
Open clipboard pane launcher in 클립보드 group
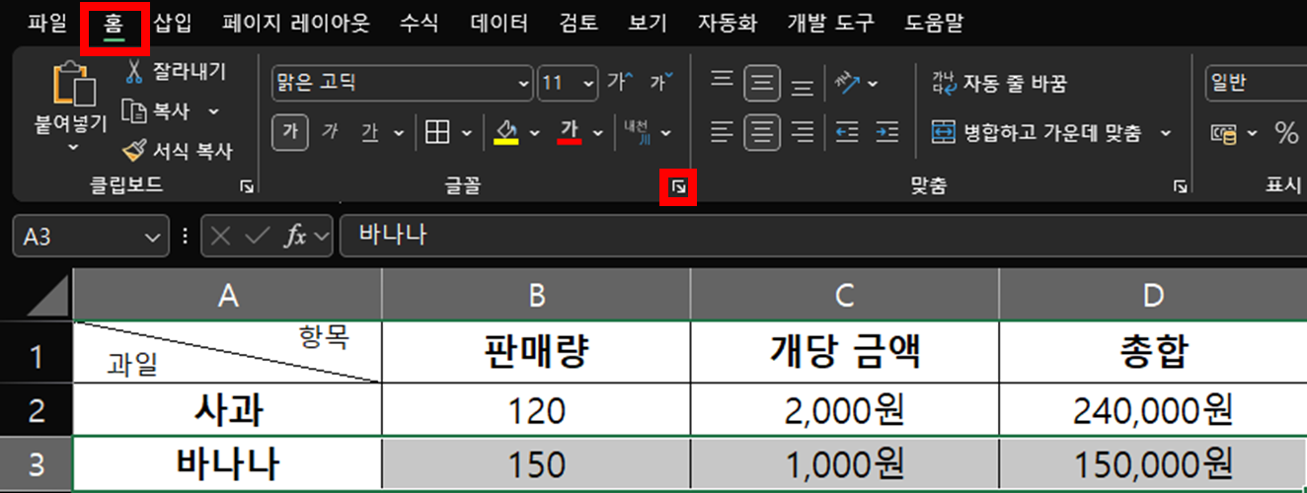(x=245, y=186)
